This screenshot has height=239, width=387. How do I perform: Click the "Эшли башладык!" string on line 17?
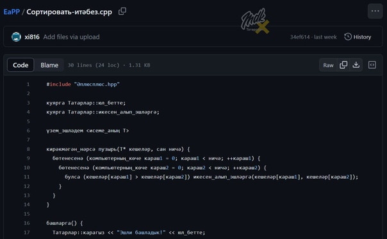click(x=141, y=233)
